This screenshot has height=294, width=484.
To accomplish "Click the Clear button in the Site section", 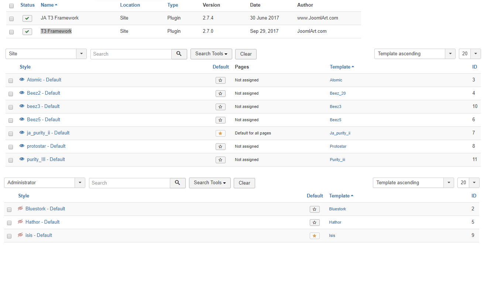I will [x=246, y=54].
